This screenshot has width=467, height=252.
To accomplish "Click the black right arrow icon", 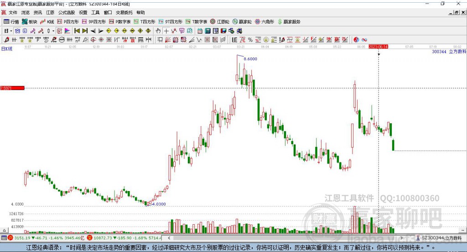I will pyautogui.click(x=101, y=30).
